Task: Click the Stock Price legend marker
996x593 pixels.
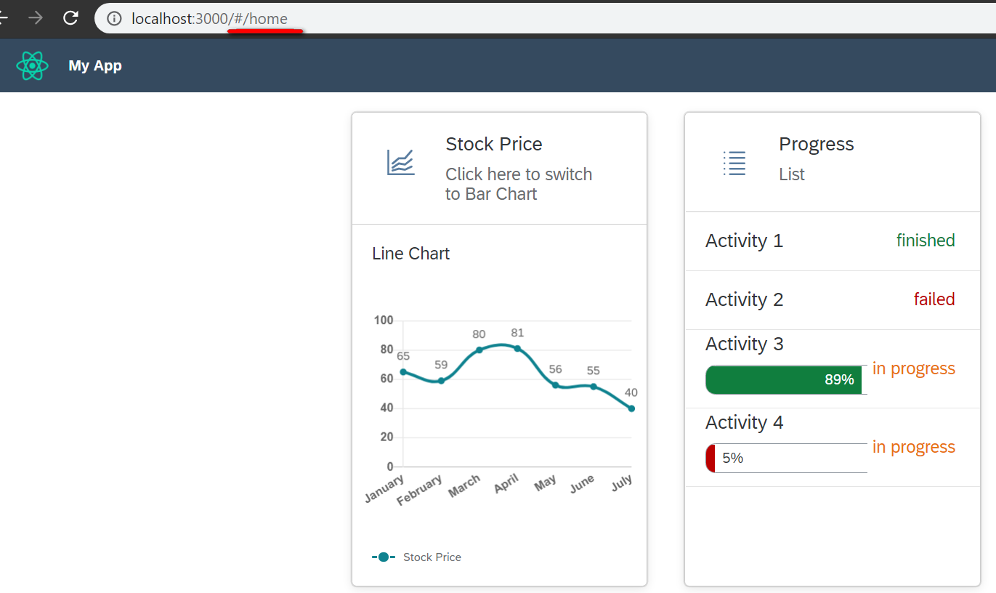Action: (384, 557)
